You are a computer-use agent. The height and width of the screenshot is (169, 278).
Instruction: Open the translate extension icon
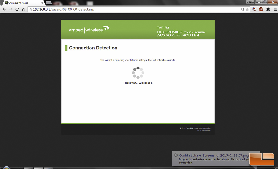pyautogui.click(x=254, y=9)
